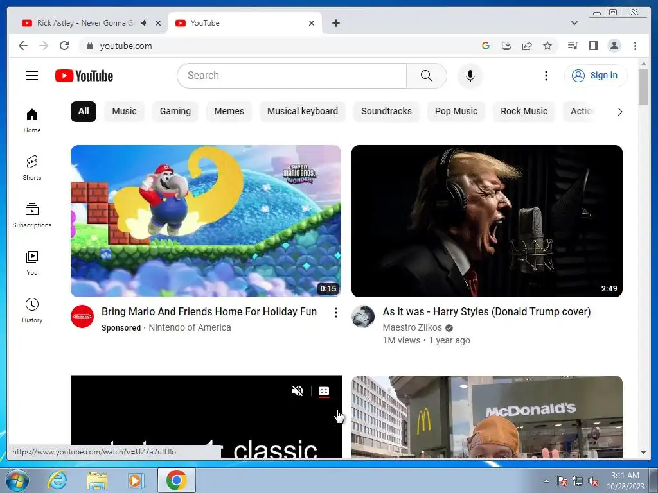658x493 pixels.
Task: Open As it was Harry Styles title
Action: pos(487,312)
